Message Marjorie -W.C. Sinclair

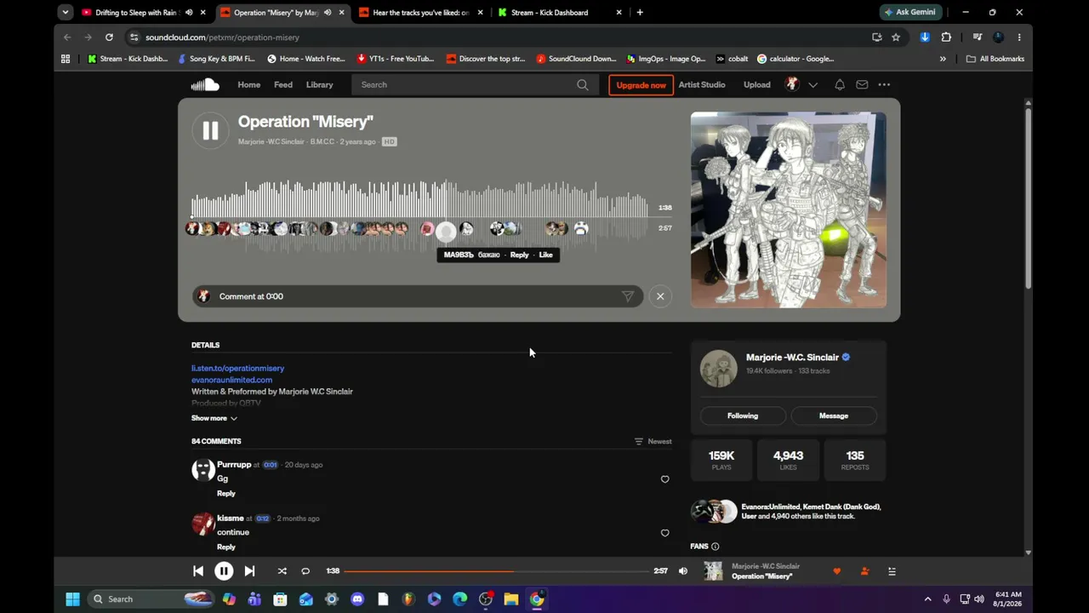coord(834,415)
